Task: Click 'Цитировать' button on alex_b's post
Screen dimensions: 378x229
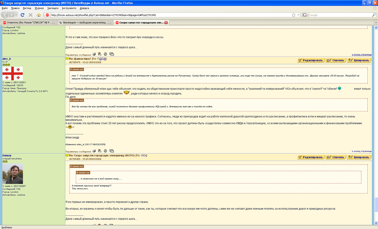Action: coord(359,60)
